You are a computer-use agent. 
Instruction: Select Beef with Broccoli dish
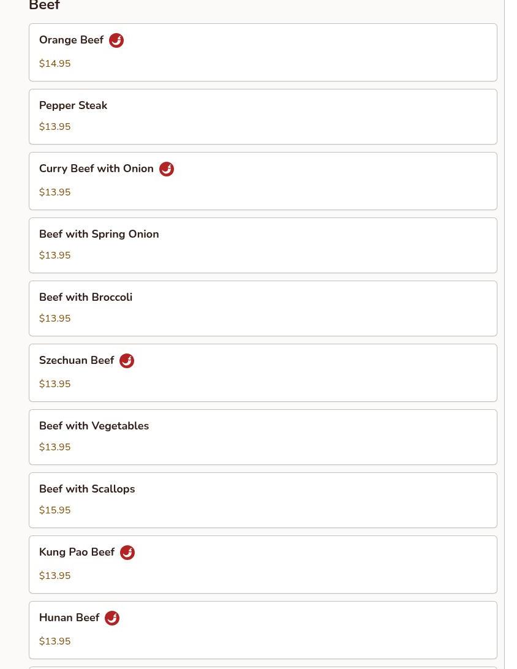[x=85, y=297]
